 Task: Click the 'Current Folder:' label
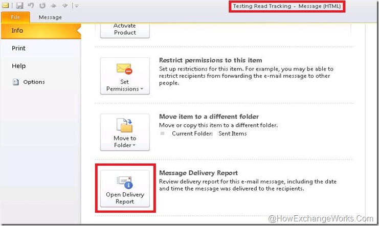192,133
